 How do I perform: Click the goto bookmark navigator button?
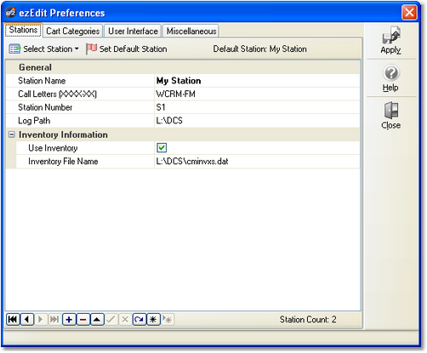point(168,320)
